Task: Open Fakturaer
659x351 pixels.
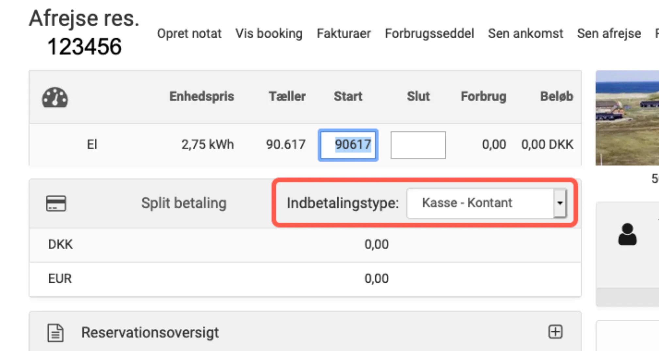Action: coord(344,34)
